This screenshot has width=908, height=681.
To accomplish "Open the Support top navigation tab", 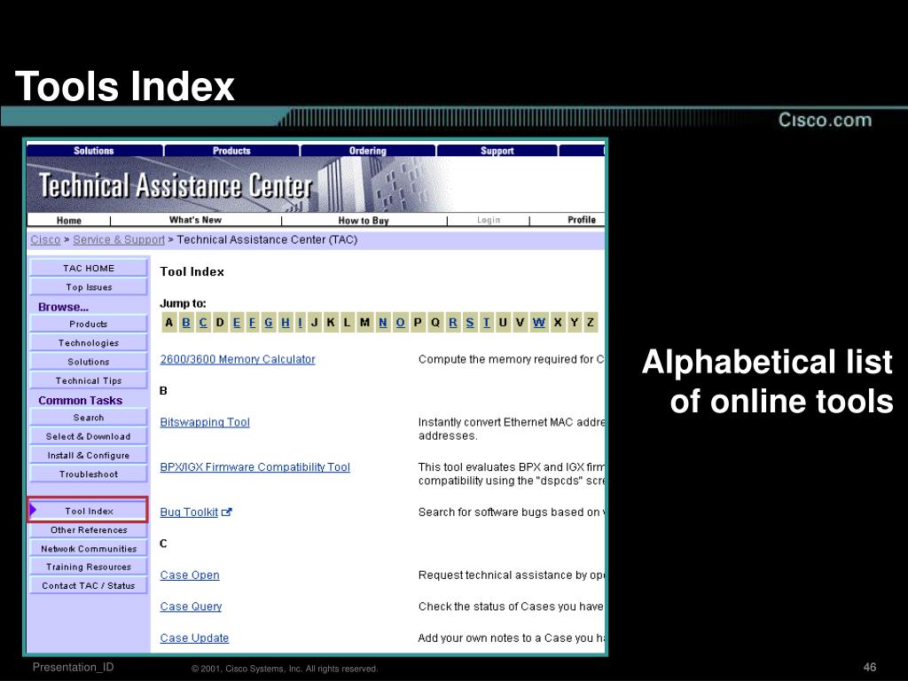I will (x=497, y=151).
